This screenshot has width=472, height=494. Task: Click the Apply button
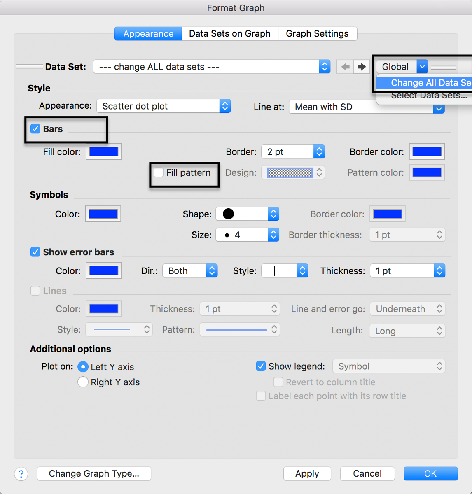(307, 473)
